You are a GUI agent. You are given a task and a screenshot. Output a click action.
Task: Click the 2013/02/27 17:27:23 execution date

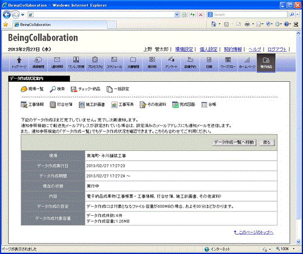106,166
